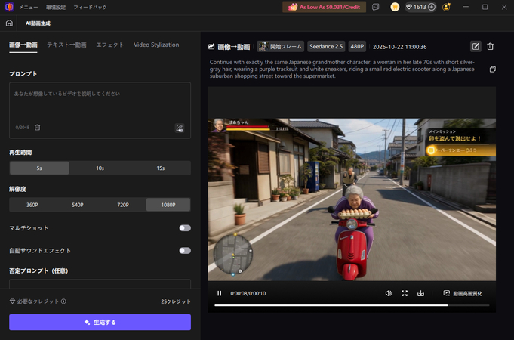Select 1080P resolution
The width and height of the screenshot is (514, 340).
(x=168, y=205)
